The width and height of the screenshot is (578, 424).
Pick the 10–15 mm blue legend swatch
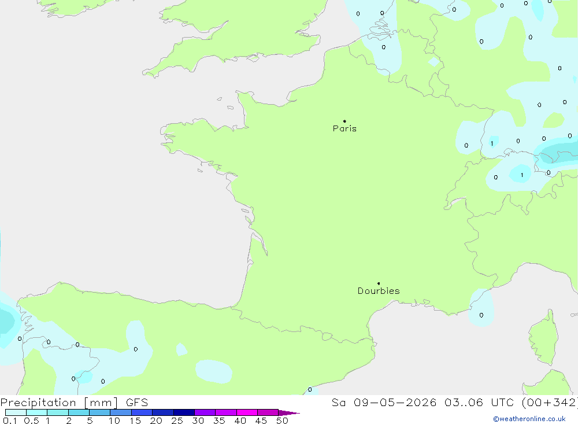click(121, 412)
